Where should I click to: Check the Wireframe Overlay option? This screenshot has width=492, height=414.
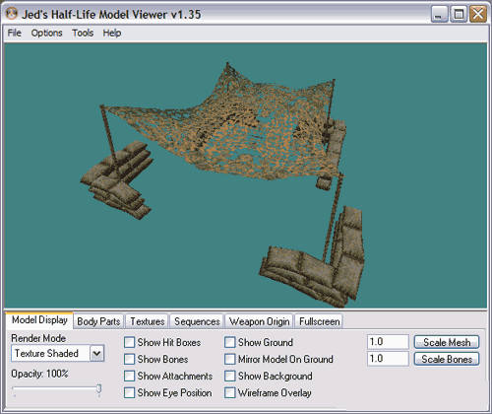(x=230, y=392)
